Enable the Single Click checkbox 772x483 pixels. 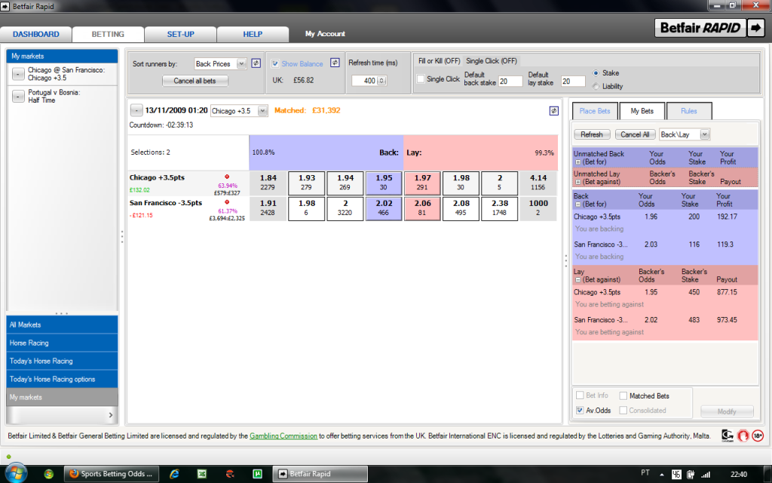click(x=421, y=78)
